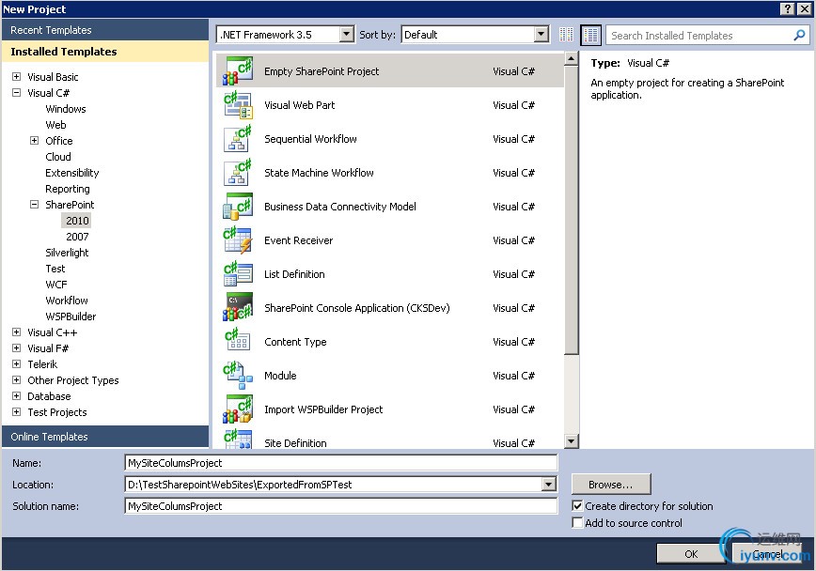
Task: Open the Sort by dropdown
Action: coord(541,35)
